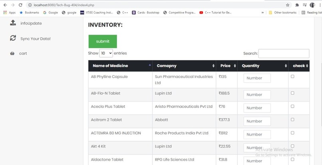Image resolution: width=322 pixels, height=165 pixels.
Task: Sort by Comapny column
Action: (184, 66)
